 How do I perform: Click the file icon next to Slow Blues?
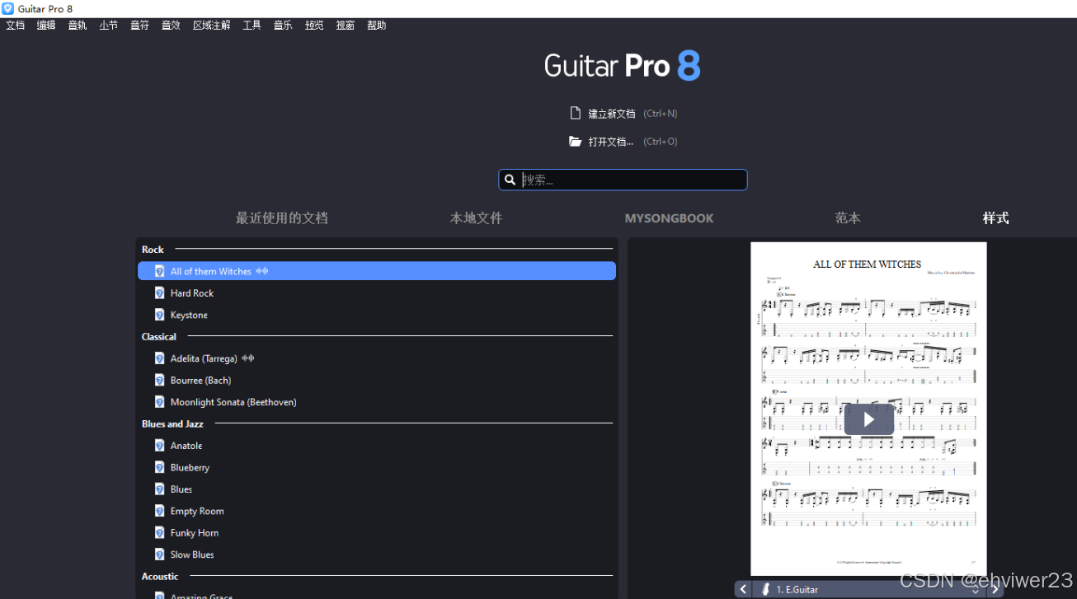tap(160, 555)
